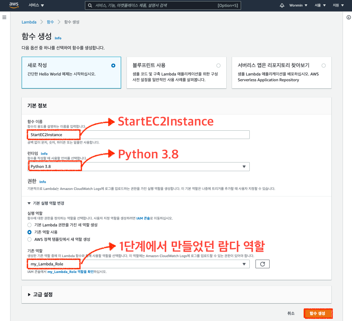This screenshot has height=321, width=352.
Task: Open Info link next to 함수 생성
Action: click(58, 38)
